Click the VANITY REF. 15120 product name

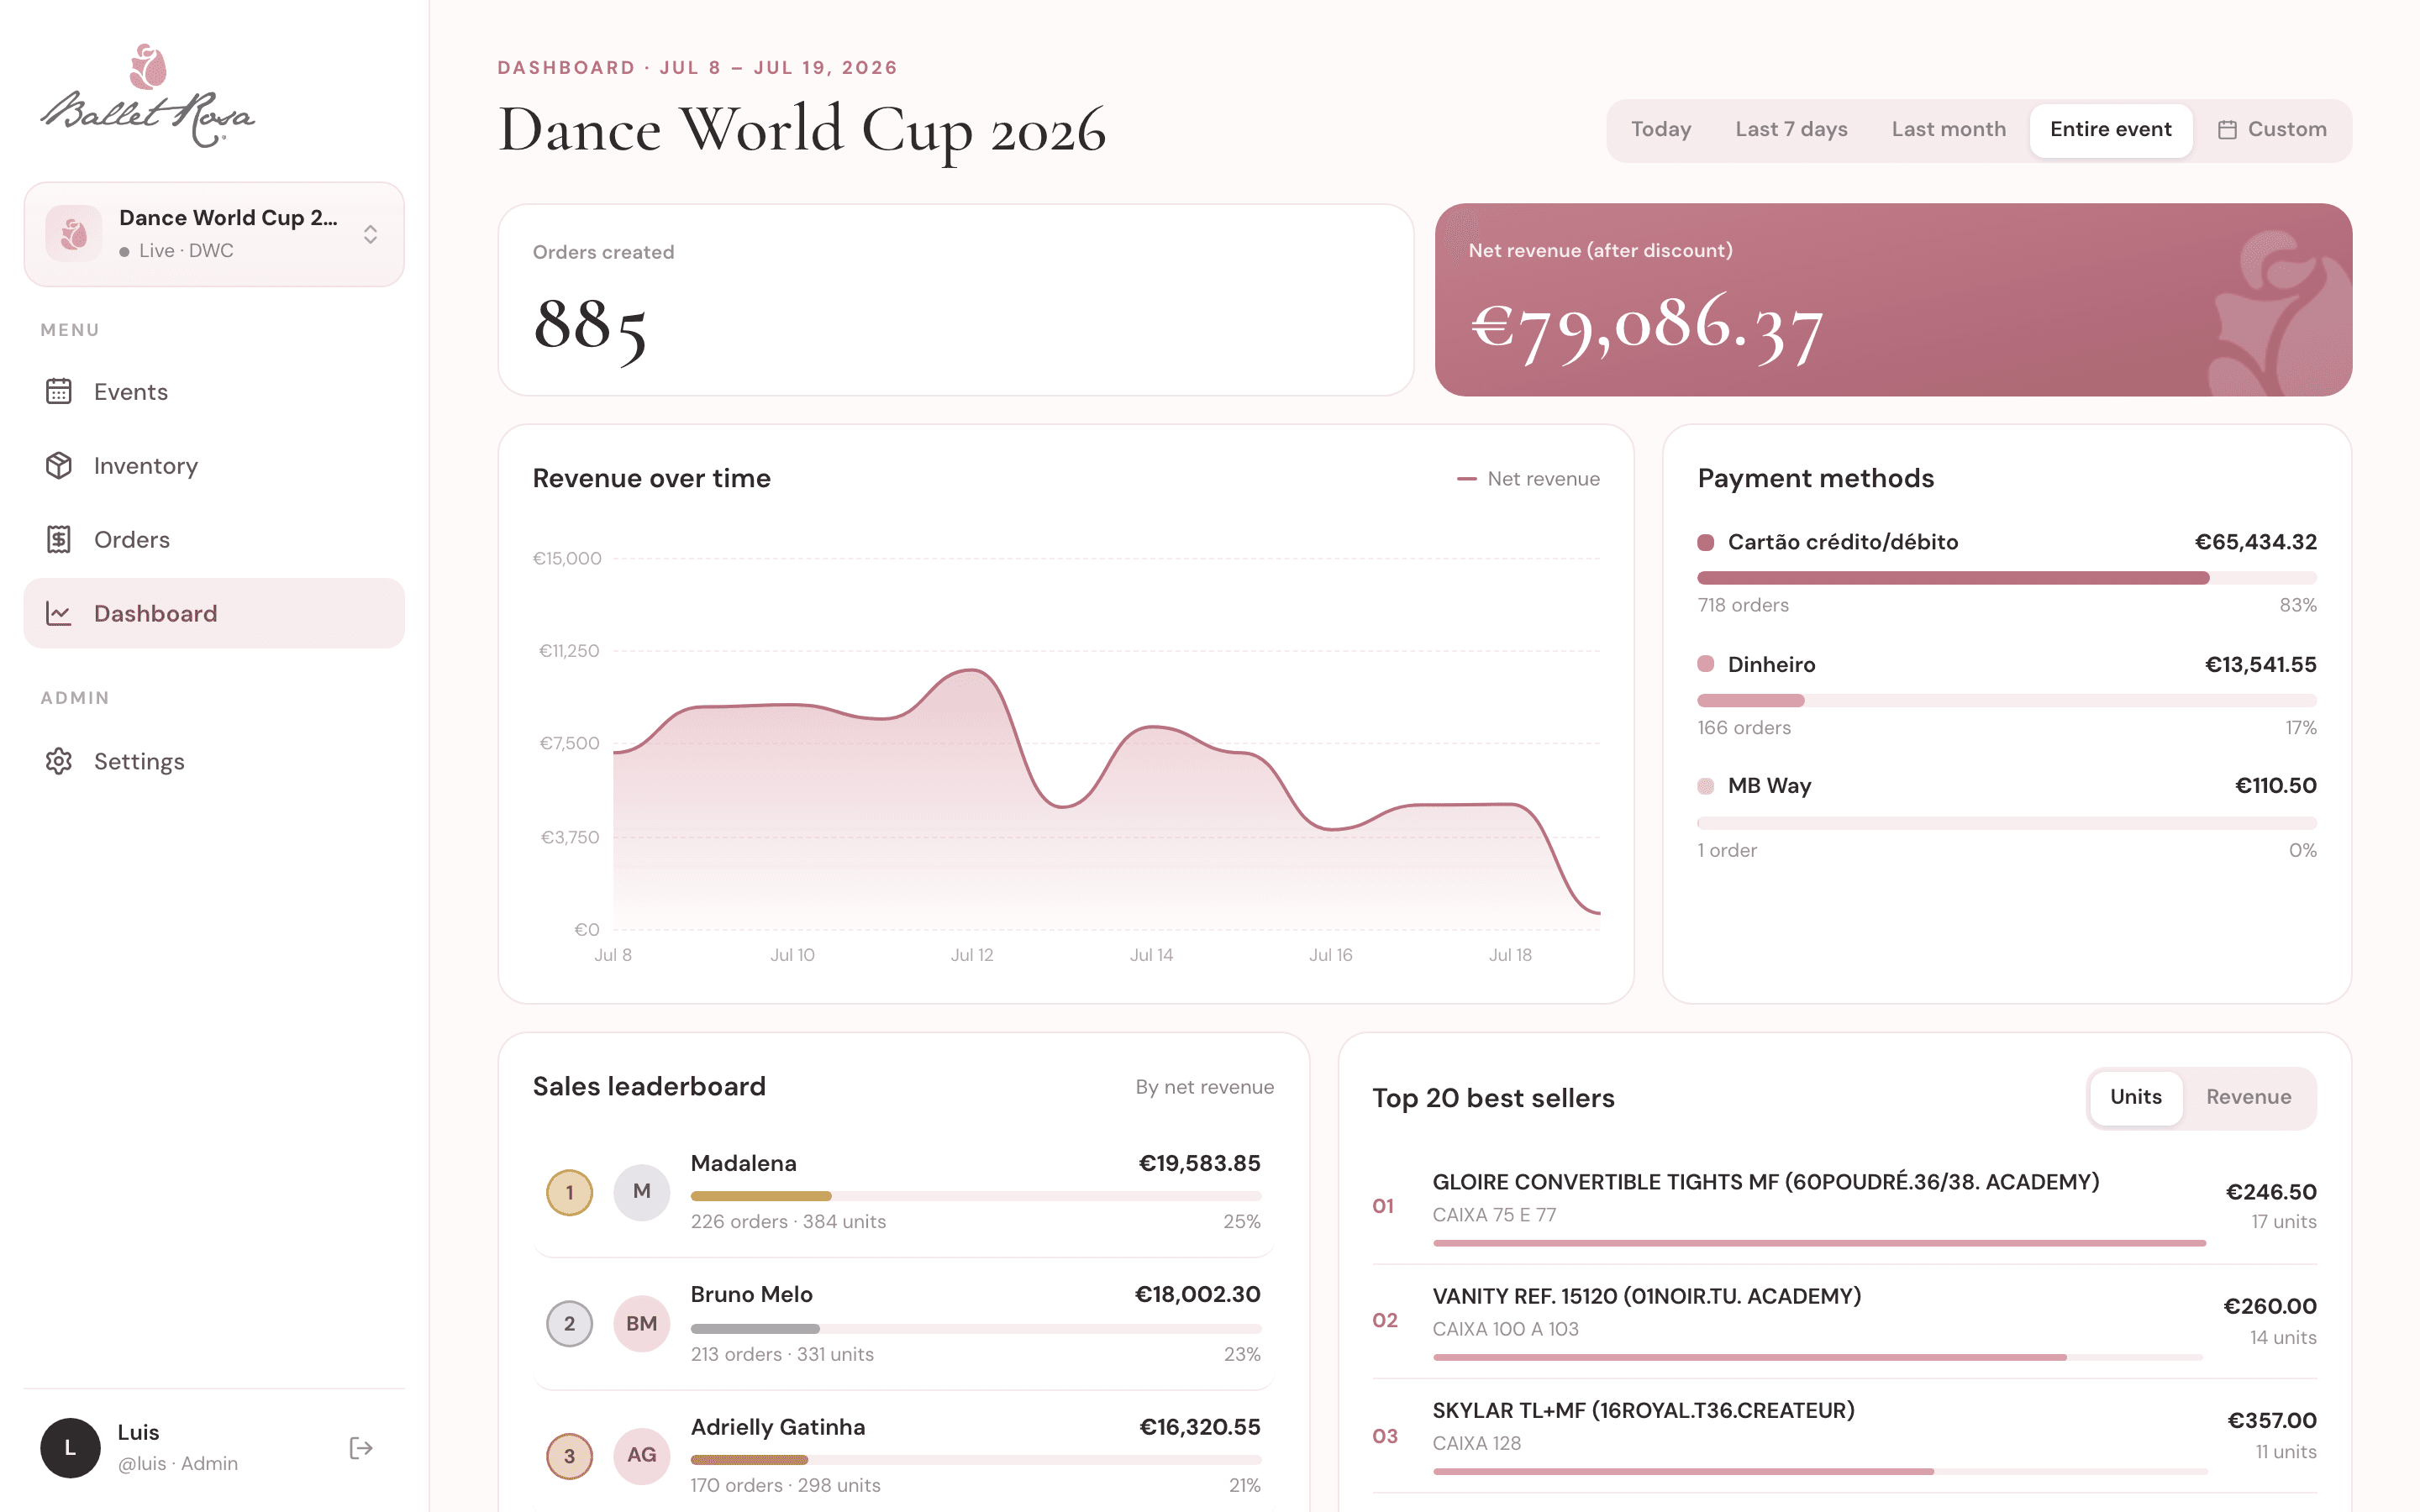(1646, 1296)
